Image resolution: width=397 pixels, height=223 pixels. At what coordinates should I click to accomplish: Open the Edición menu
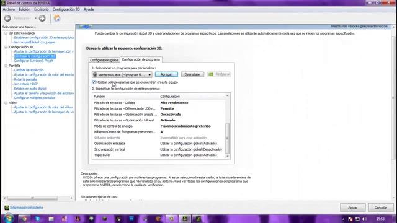point(25,9)
